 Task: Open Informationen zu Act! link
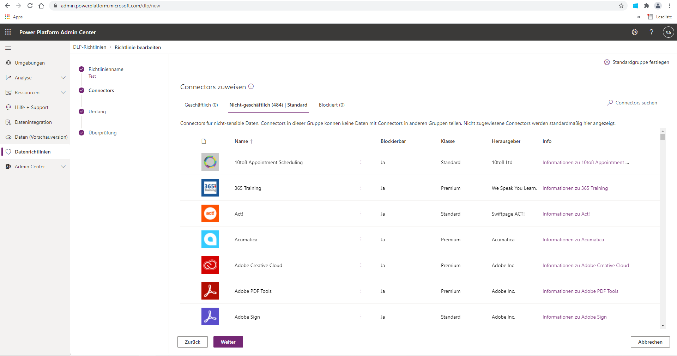pos(566,214)
